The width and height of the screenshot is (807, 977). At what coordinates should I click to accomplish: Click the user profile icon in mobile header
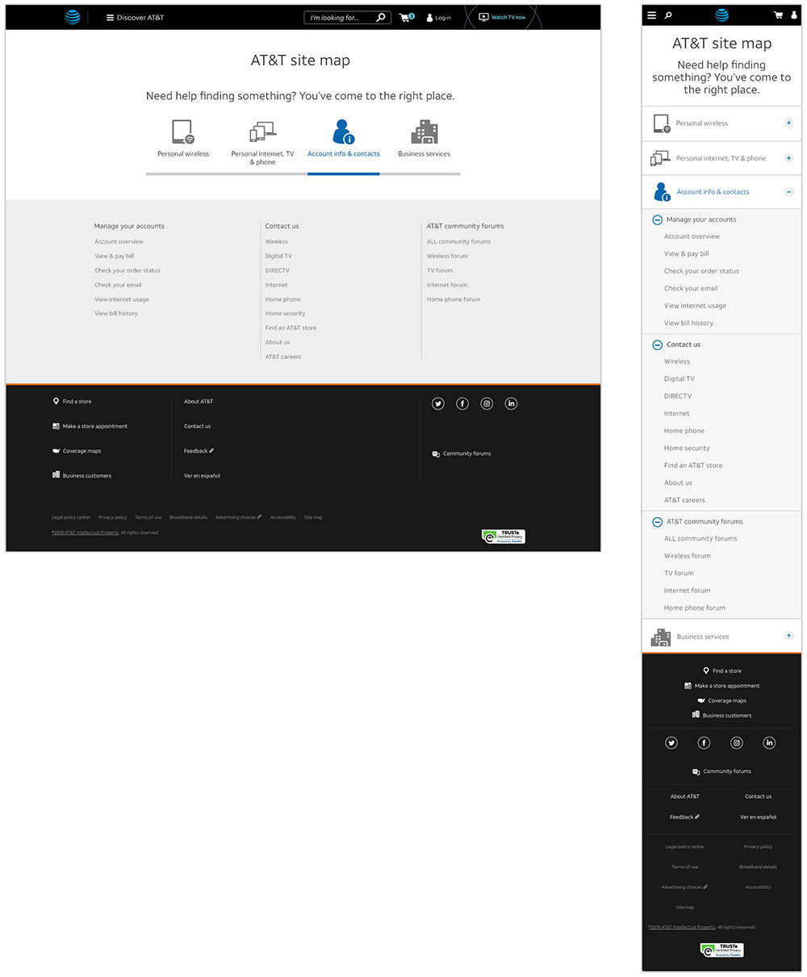(x=794, y=15)
